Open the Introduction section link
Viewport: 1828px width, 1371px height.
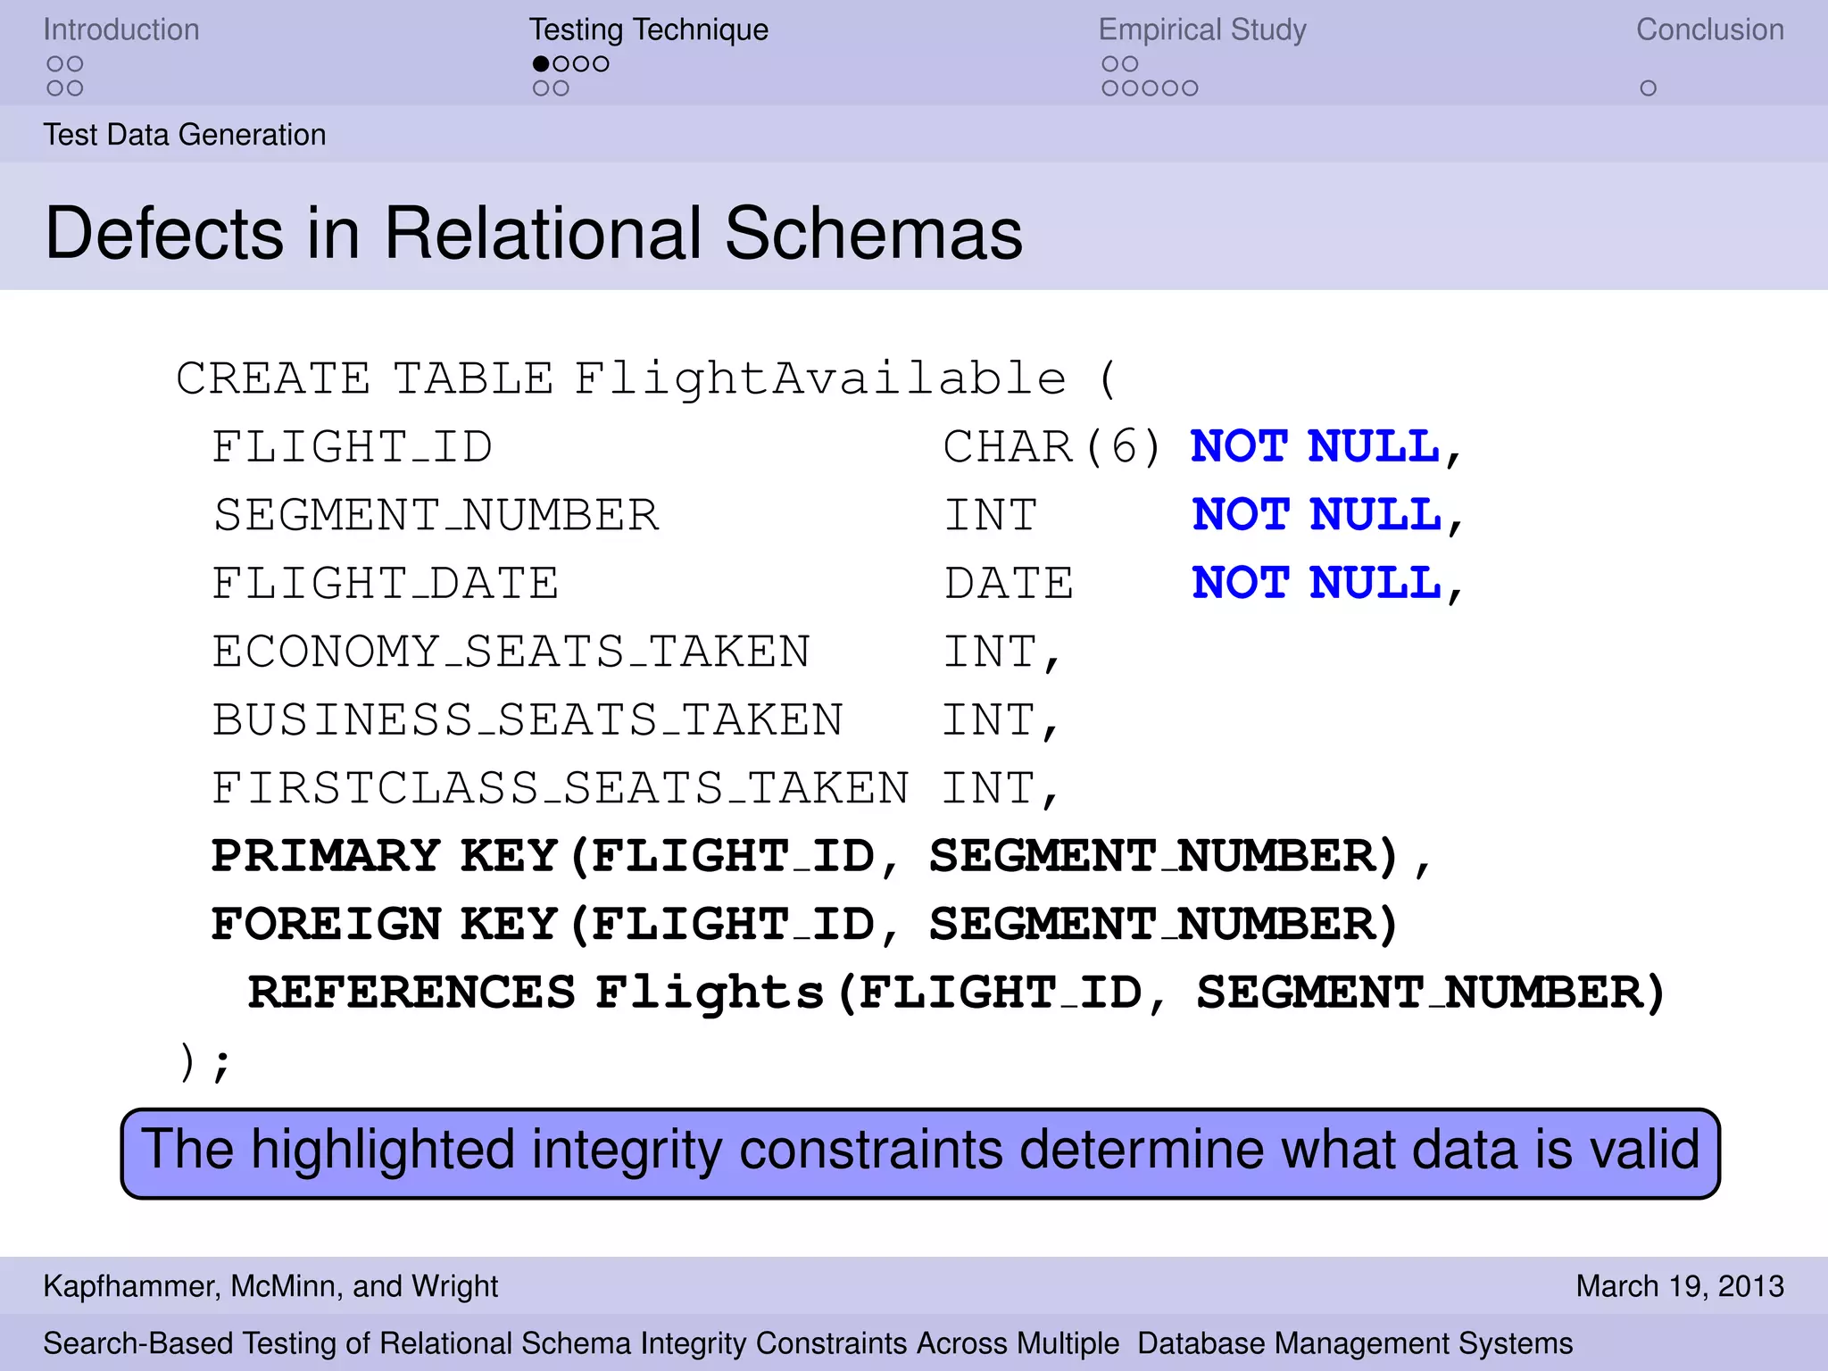point(121,29)
